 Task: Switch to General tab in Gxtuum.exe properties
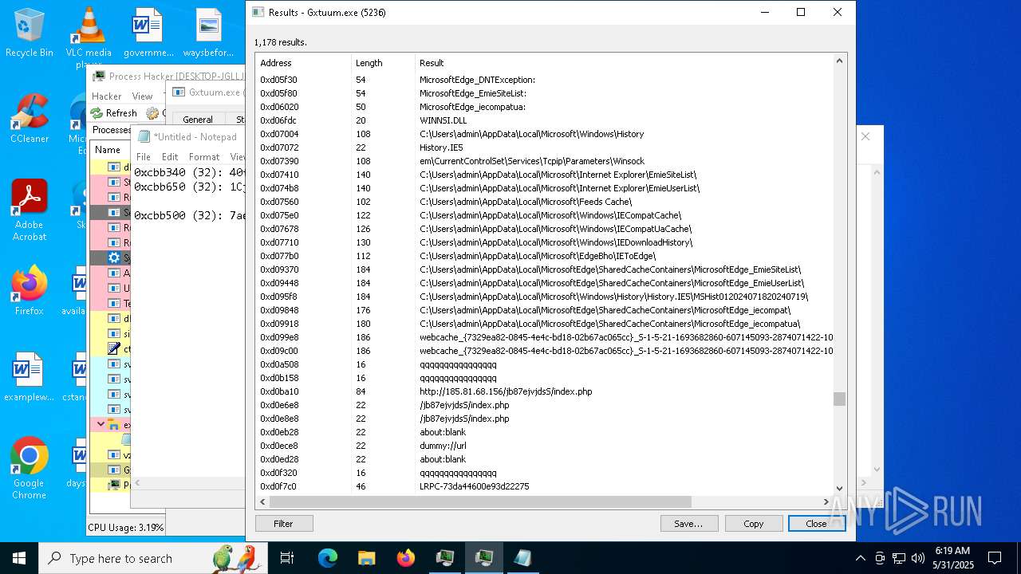198,120
